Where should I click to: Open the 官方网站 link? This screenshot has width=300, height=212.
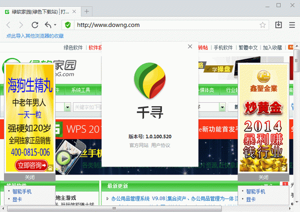coord(139,145)
